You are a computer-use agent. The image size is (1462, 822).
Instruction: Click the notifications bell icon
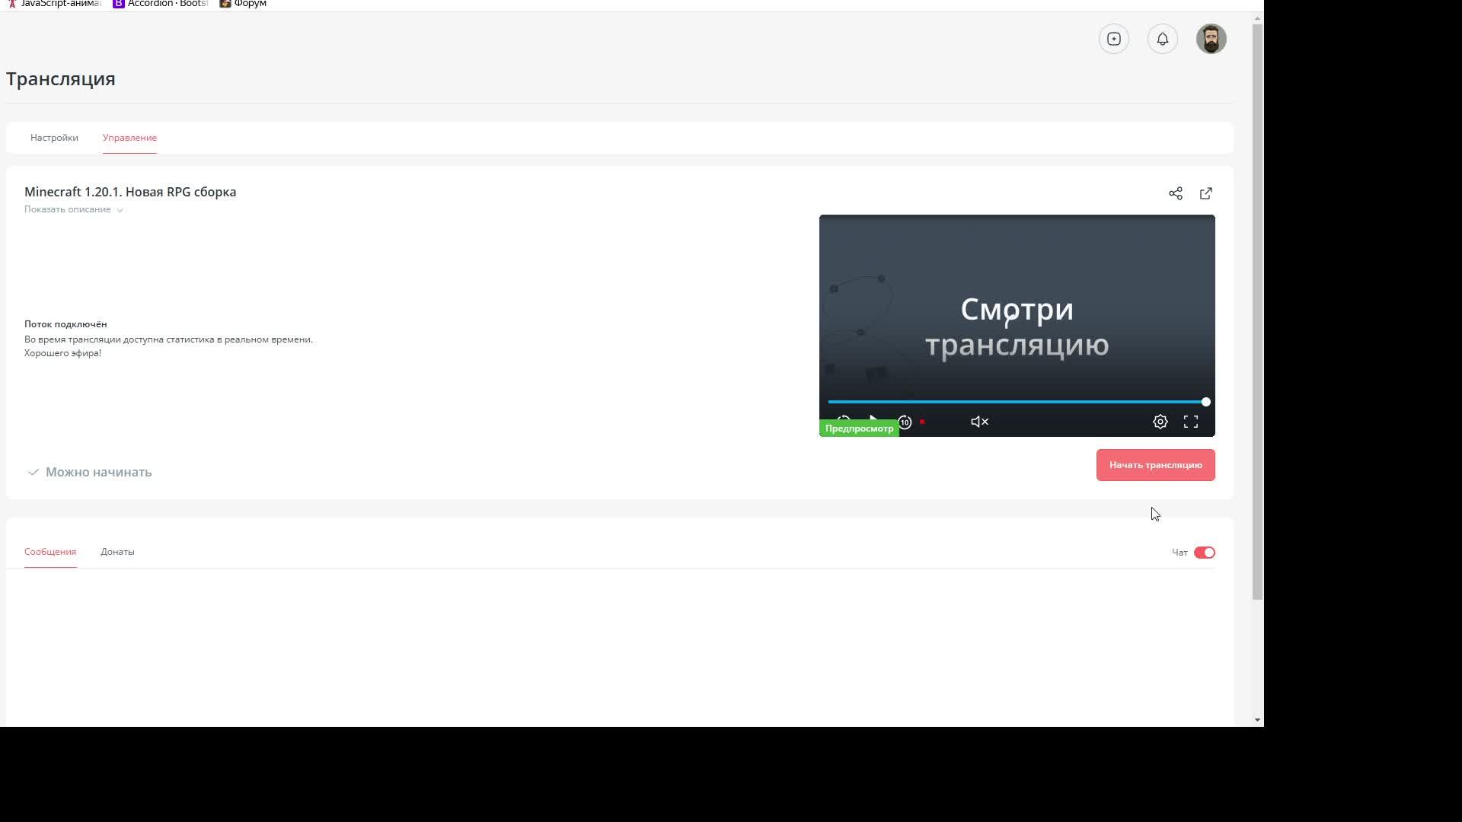1162,39
